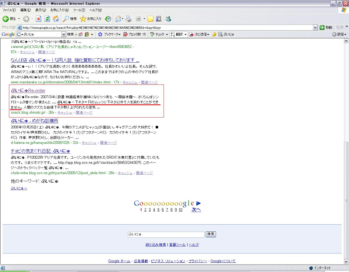This screenshot has height=272, width=349.
Task: Click the scrollbar up arrow
Action: (346, 41)
